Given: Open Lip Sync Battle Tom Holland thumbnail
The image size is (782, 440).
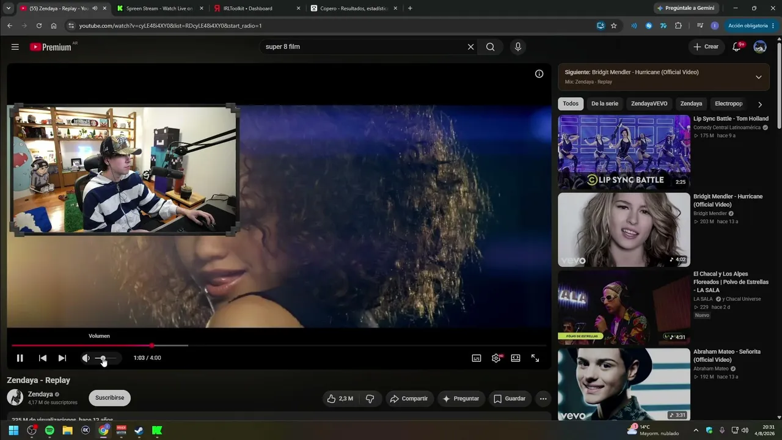Looking at the screenshot, I should click(624, 152).
